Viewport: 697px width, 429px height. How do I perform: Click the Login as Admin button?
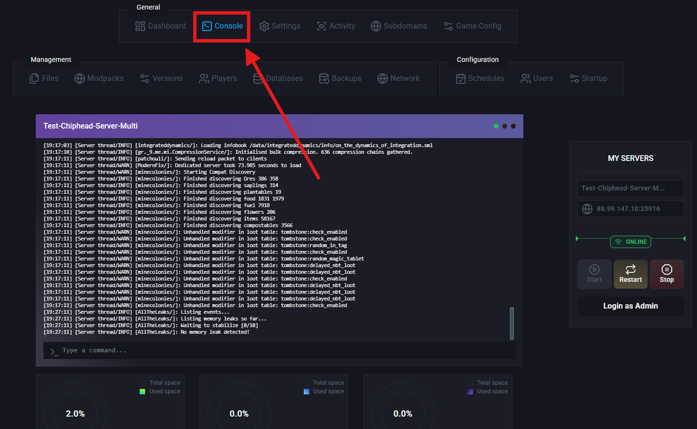pos(631,306)
